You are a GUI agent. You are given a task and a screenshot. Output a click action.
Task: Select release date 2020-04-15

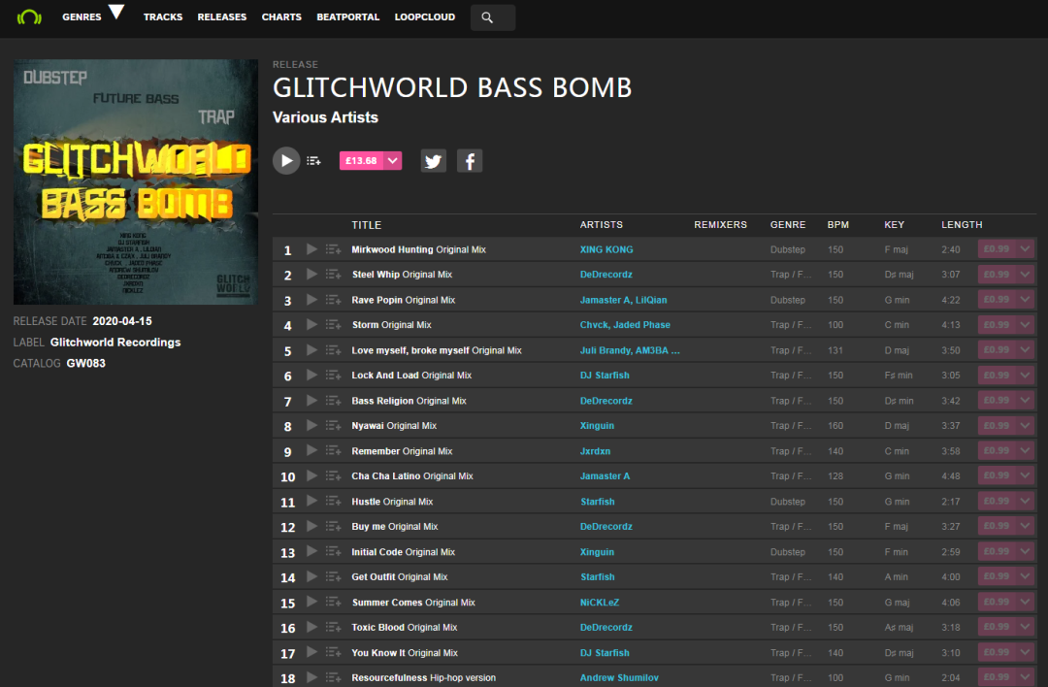tap(122, 321)
